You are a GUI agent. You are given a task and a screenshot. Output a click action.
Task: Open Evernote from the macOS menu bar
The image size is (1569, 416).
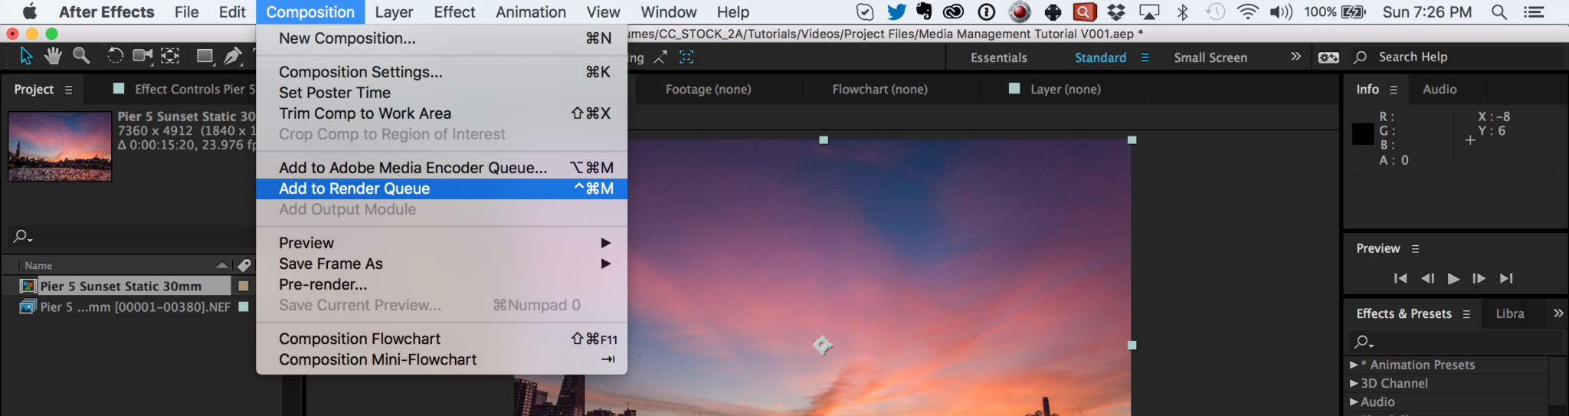click(925, 11)
